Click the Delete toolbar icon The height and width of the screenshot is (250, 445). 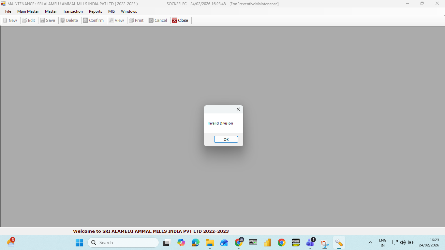click(63, 20)
